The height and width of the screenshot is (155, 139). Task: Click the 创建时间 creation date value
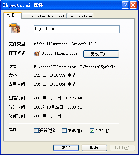(x=58, y=98)
